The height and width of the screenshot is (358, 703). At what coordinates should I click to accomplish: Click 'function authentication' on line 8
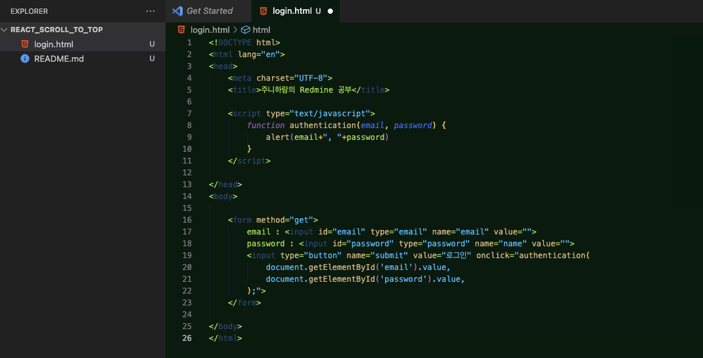302,125
